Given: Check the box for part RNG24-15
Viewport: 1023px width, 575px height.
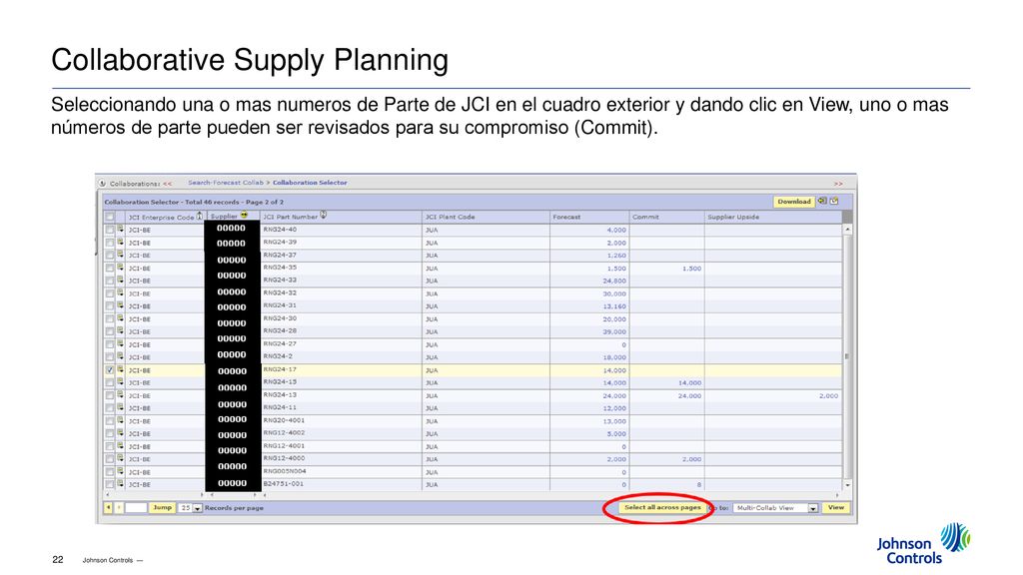Looking at the screenshot, I should [110, 382].
